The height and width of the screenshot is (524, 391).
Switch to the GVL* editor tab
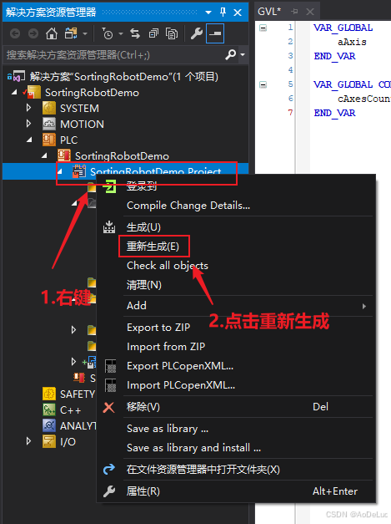(269, 12)
